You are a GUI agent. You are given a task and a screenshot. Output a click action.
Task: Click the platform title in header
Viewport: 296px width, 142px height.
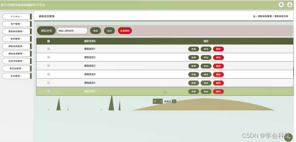point(23,5)
